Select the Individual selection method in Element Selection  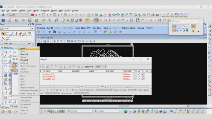coord(174,26)
